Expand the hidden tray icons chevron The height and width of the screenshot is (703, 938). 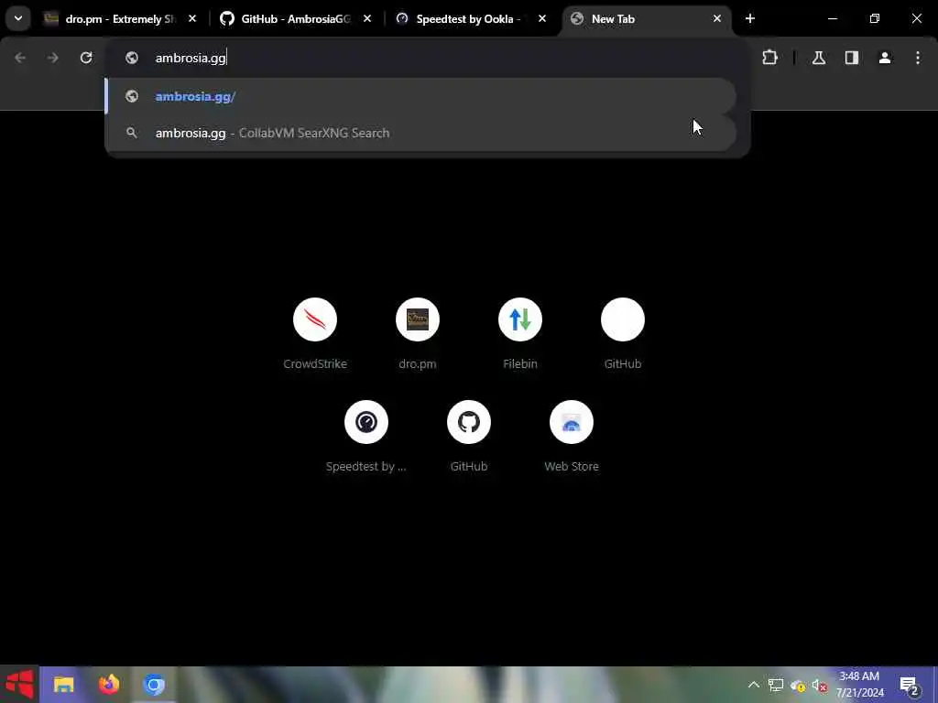tap(754, 685)
